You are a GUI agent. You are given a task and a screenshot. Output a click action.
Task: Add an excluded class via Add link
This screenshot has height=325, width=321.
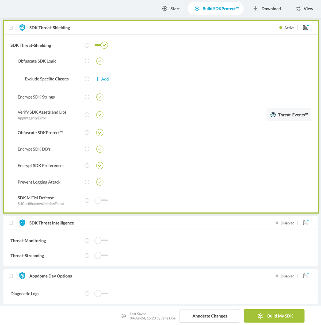pos(102,79)
